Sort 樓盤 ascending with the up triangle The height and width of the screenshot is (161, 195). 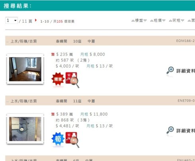pyautogui.click(x=133, y=21)
